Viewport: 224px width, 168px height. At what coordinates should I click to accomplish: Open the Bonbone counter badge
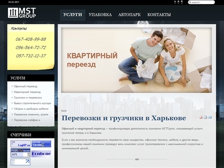[x=41, y=154]
